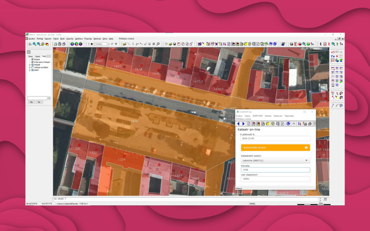This screenshot has height=231, width=370.
Task: Click the List vlastnictví input field
Action: pos(275,179)
